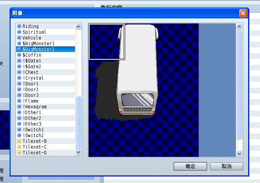The width and height of the screenshot is (260, 183).
Task: Click the icon beside $BigMonster2
Action: [19, 49]
